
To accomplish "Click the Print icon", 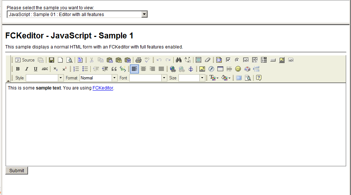I will click(x=138, y=60).
